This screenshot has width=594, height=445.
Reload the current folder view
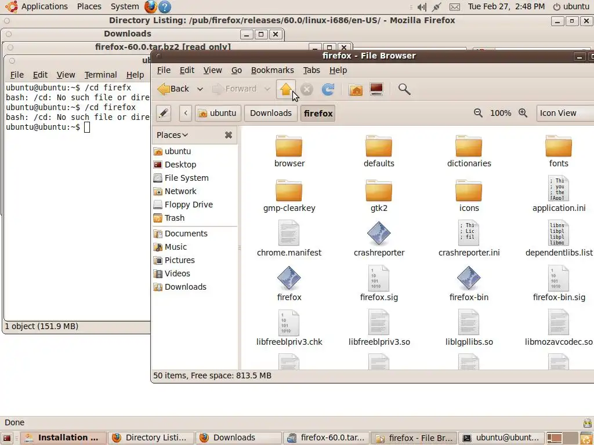[x=328, y=89]
